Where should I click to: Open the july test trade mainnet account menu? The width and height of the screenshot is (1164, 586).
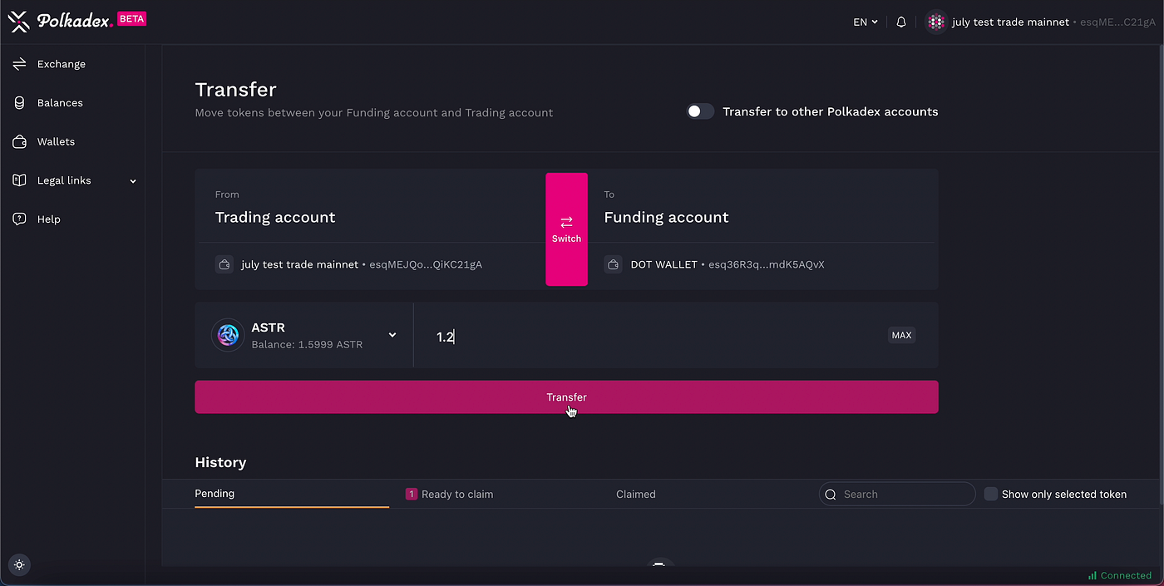[1041, 22]
